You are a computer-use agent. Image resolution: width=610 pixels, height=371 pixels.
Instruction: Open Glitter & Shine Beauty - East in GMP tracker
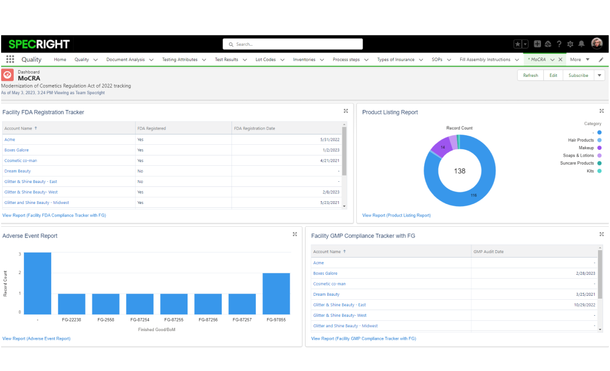point(339,304)
